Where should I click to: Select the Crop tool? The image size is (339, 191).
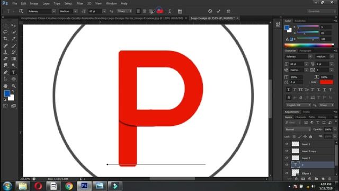pyautogui.click(x=5, y=39)
